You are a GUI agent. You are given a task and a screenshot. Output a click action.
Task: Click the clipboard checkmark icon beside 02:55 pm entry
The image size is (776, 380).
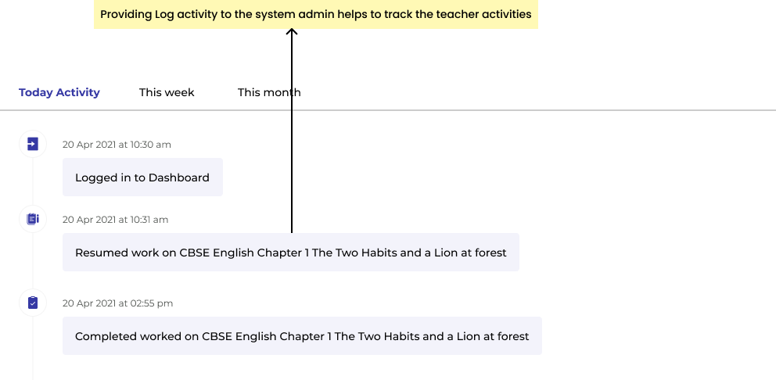tap(33, 303)
